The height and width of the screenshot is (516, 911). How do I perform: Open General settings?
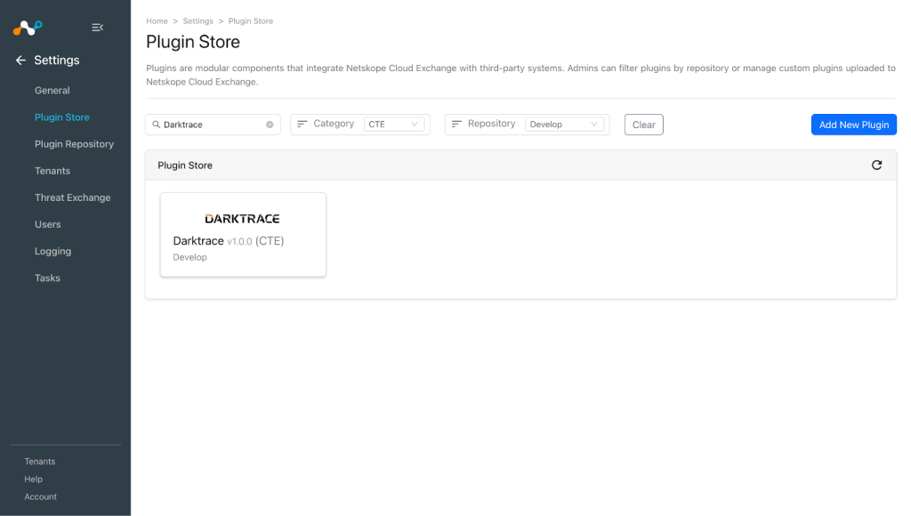pos(52,91)
